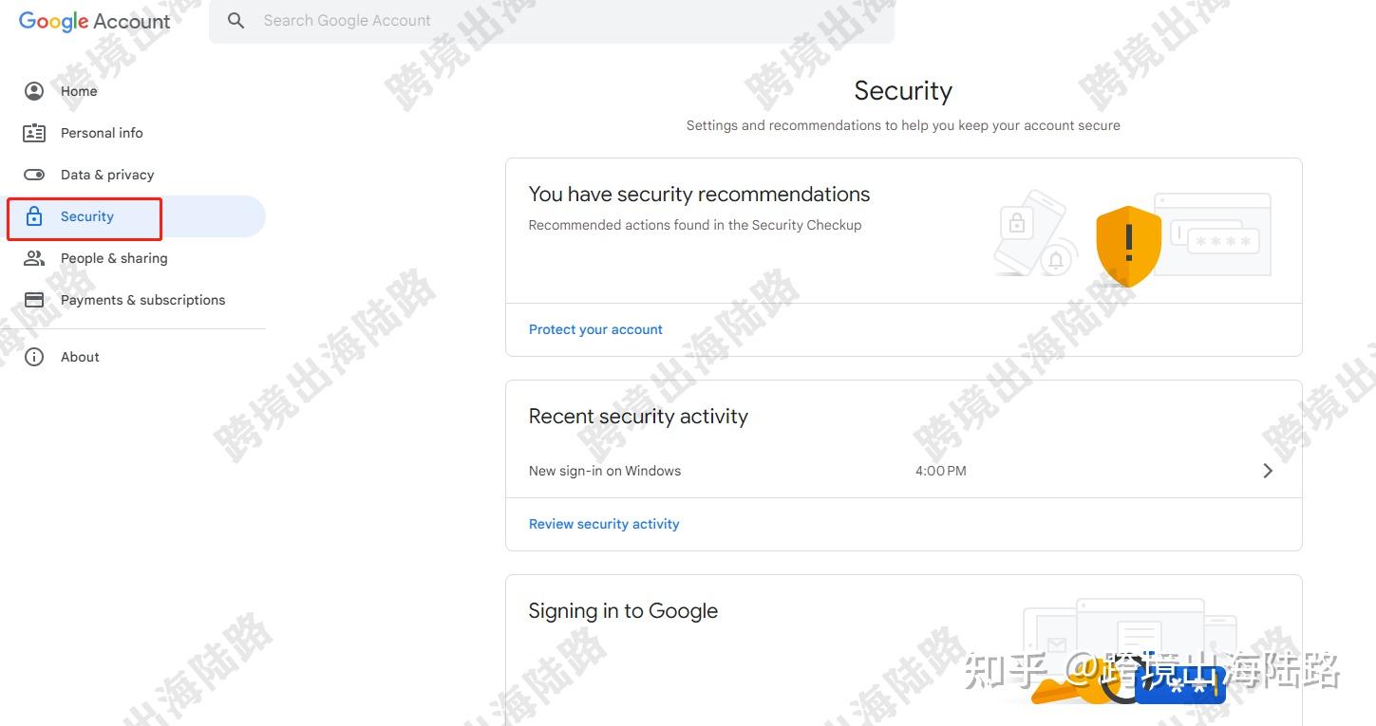Click the Data & privacy toggle icon
Viewport: 1376px width, 726px height.
[x=34, y=175]
